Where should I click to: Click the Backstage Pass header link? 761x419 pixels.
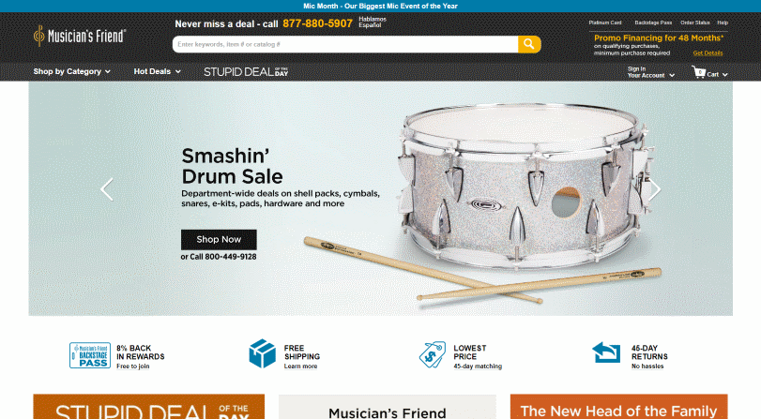click(x=653, y=22)
